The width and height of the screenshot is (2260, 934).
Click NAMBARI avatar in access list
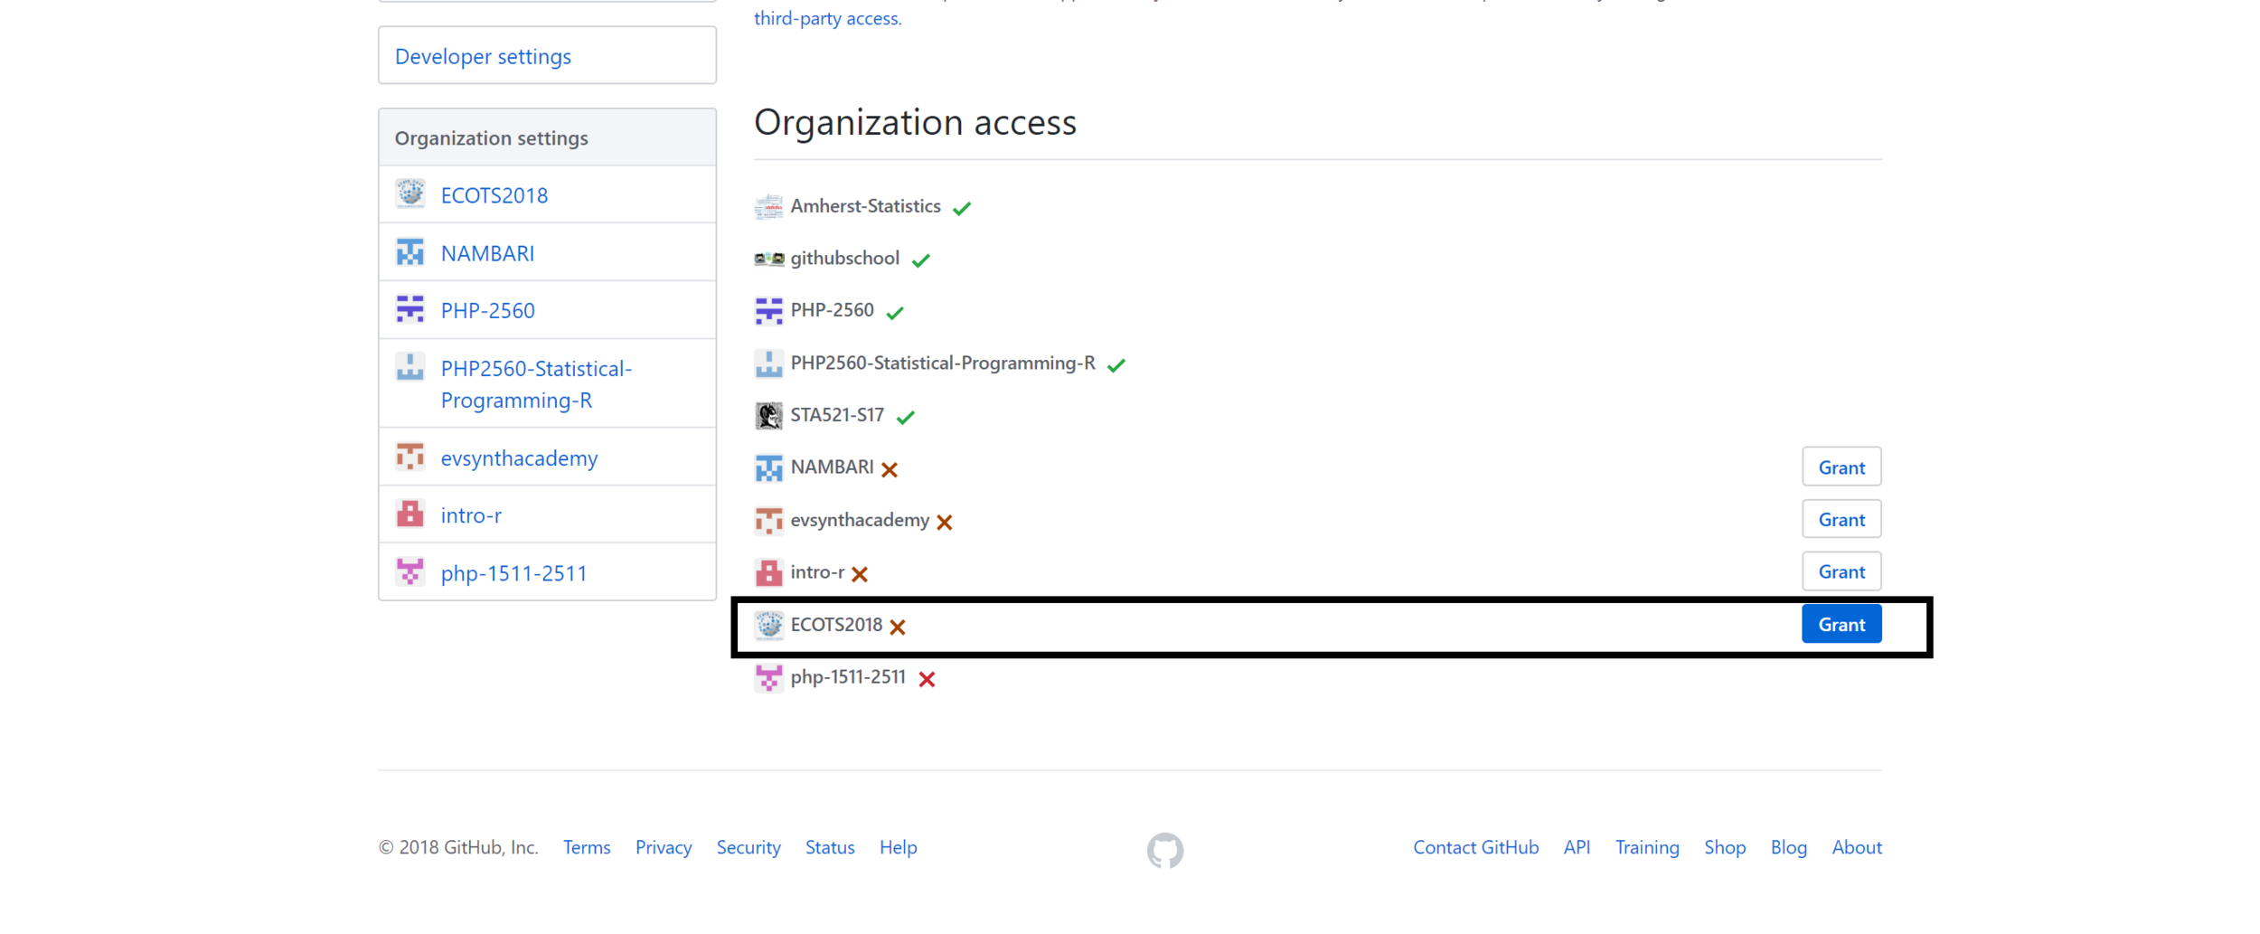pyautogui.click(x=768, y=468)
